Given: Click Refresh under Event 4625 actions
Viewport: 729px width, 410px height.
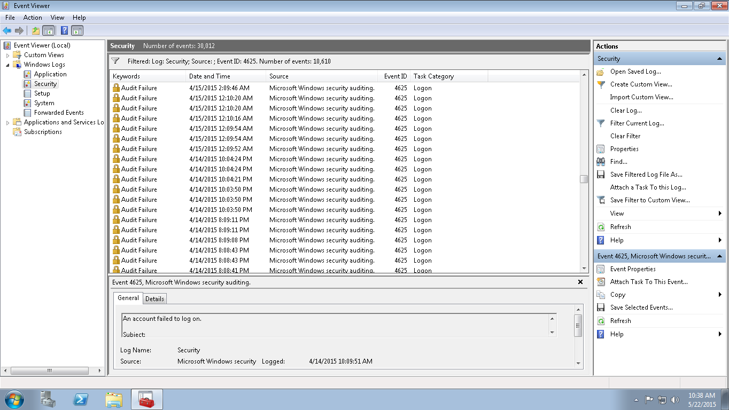Looking at the screenshot, I should (x=621, y=321).
